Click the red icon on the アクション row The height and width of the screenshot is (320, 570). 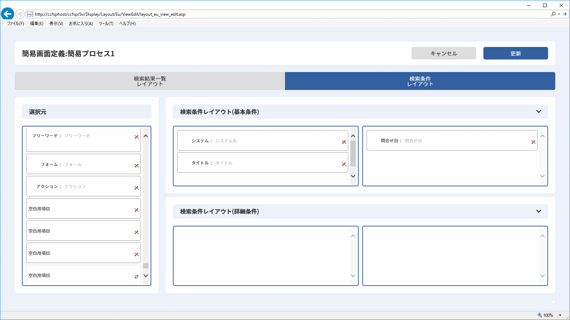tap(137, 188)
